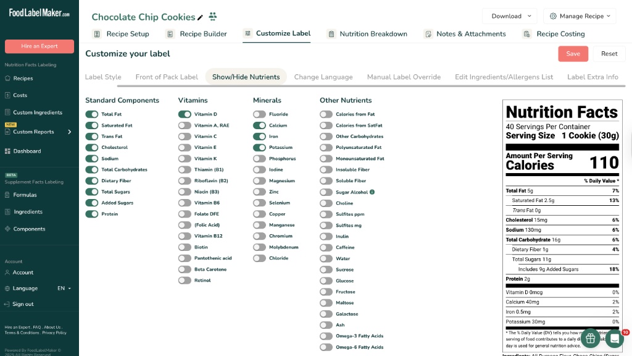Open Dashboard from the sidebar
The width and height of the screenshot is (632, 356).
click(27, 151)
